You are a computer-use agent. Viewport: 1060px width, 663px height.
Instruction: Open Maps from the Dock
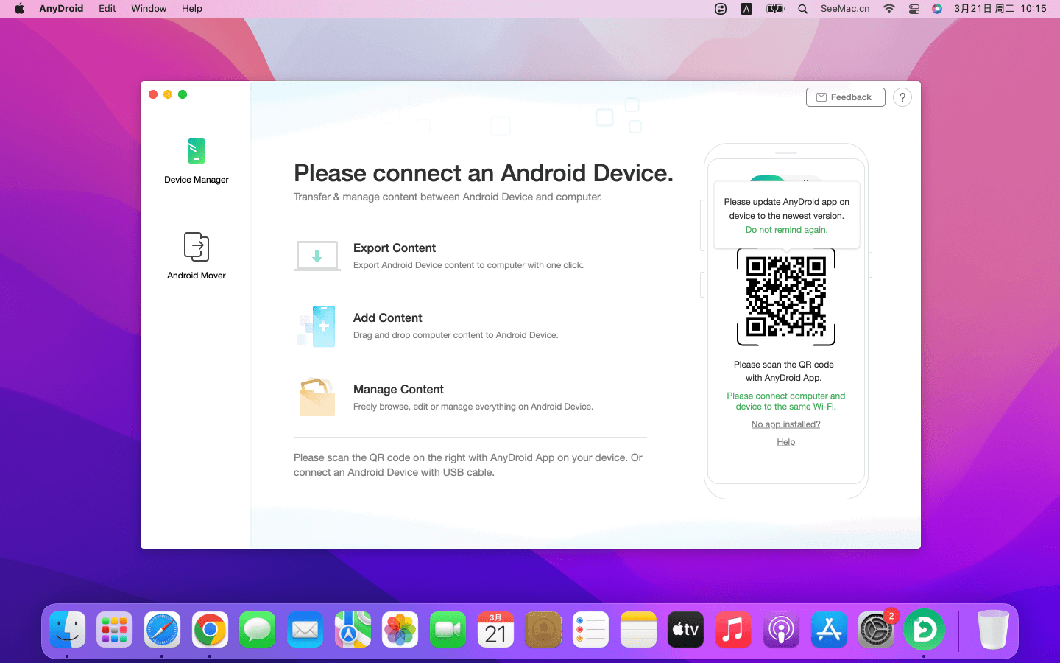click(353, 630)
